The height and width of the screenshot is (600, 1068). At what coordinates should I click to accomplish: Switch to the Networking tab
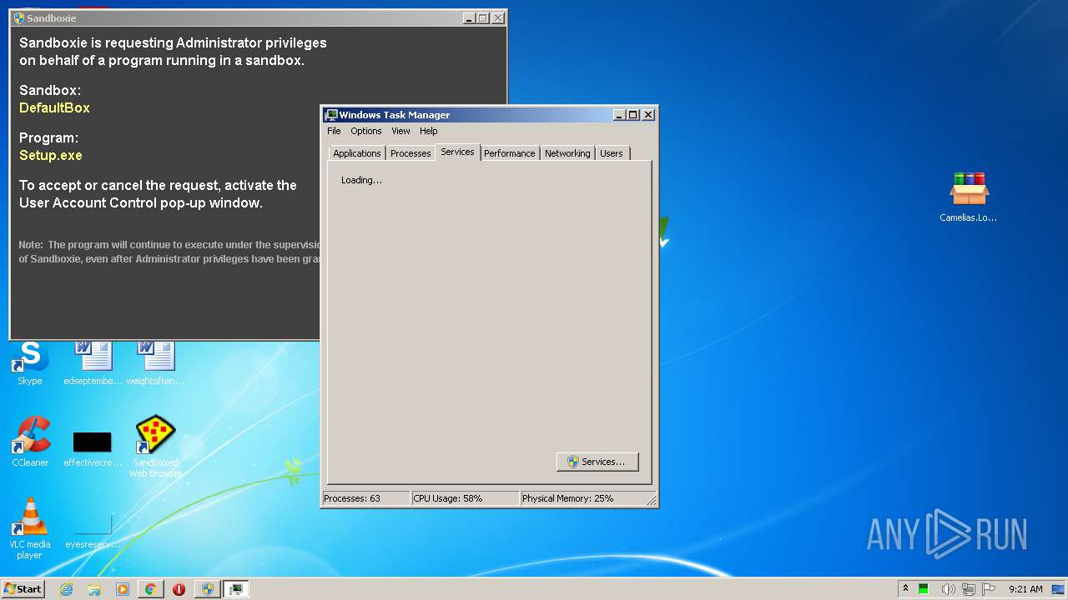click(567, 153)
